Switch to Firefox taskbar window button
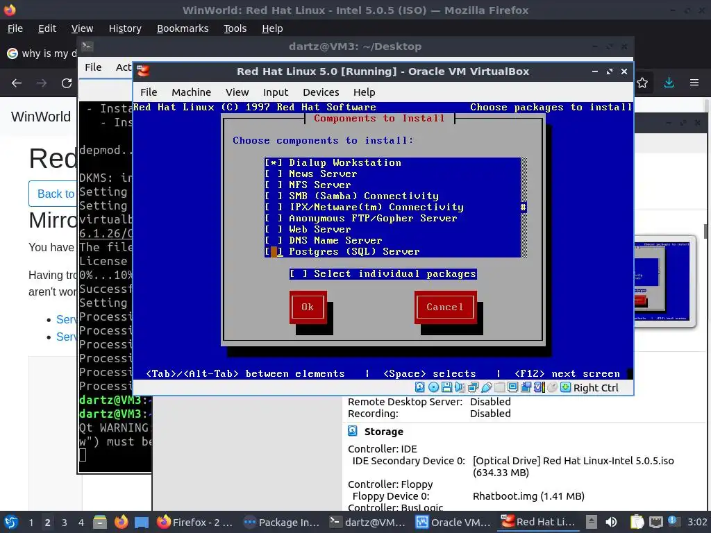 (x=195, y=522)
